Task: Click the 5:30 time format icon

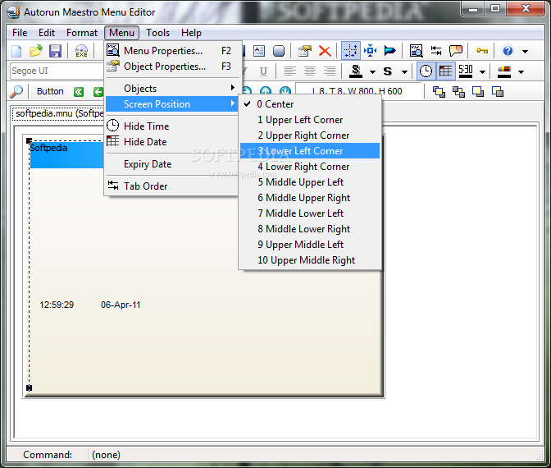Action: coord(466,71)
